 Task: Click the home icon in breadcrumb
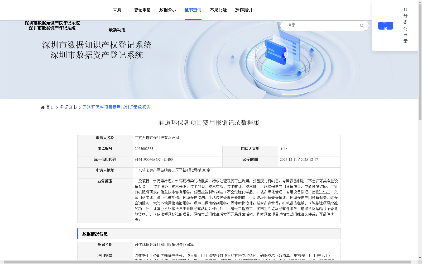point(43,107)
